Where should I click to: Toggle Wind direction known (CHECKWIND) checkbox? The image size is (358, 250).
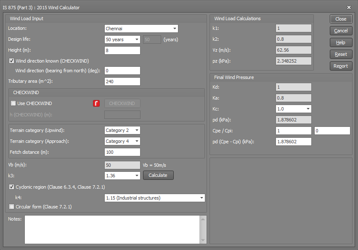point(11,61)
